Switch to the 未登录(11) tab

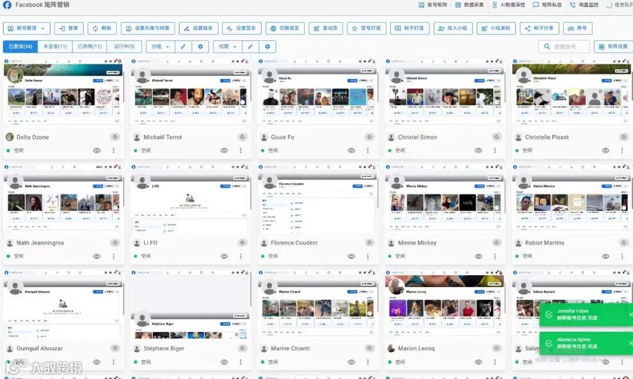[x=55, y=46]
